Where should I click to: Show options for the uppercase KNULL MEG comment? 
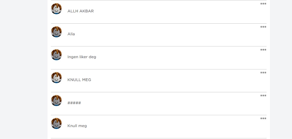click(263, 73)
